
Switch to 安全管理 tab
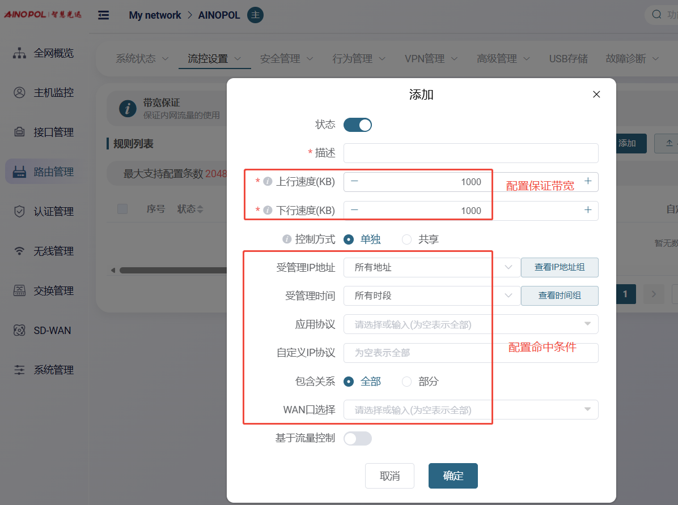[286, 58]
